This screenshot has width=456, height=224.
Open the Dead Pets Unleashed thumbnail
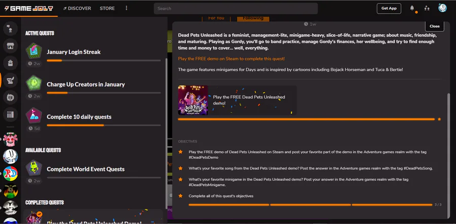193,101
